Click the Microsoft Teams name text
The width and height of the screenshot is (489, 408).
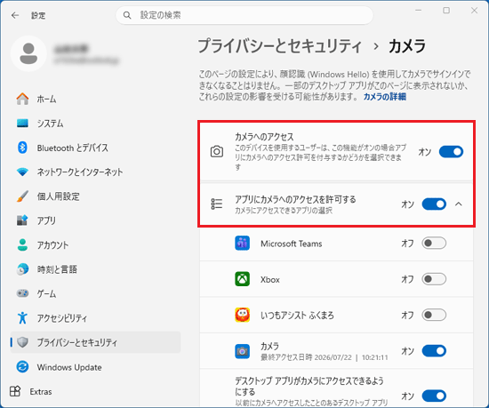(292, 244)
